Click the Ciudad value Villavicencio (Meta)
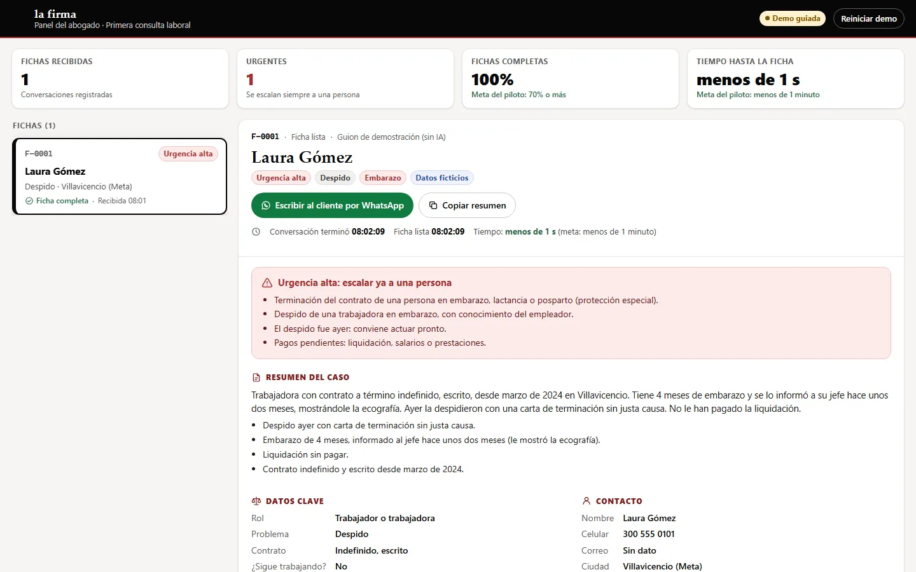 coord(662,567)
